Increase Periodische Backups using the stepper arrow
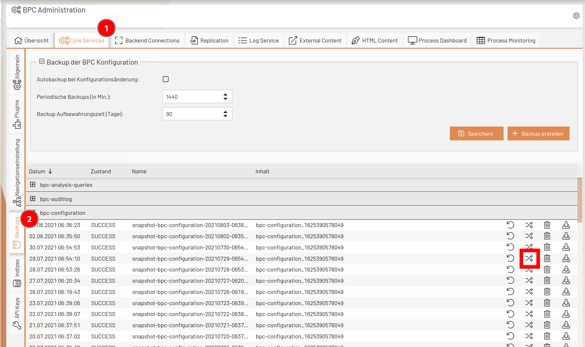The image size is (585, 347). (x=225, y=94)
